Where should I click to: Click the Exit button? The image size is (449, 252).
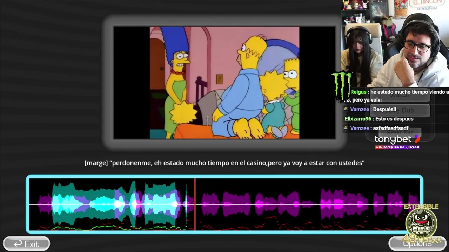(x=26, y=244)
